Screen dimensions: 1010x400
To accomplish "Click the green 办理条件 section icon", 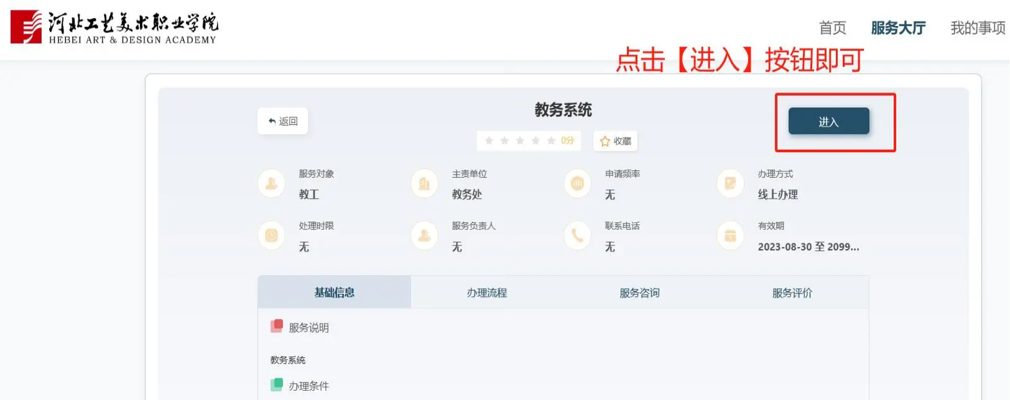I will (277, 385).
